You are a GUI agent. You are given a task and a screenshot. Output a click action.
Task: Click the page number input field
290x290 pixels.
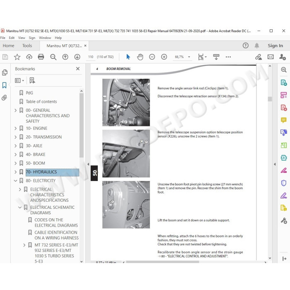click(91, 57)
